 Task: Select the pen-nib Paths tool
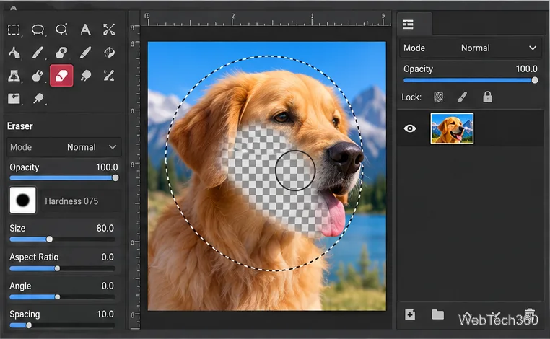tap(14, 53)
